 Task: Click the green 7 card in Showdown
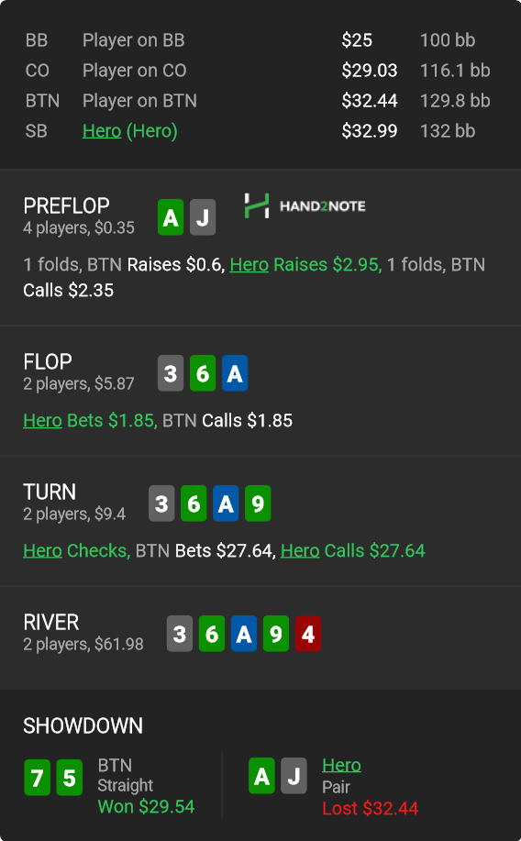(38, 777)
